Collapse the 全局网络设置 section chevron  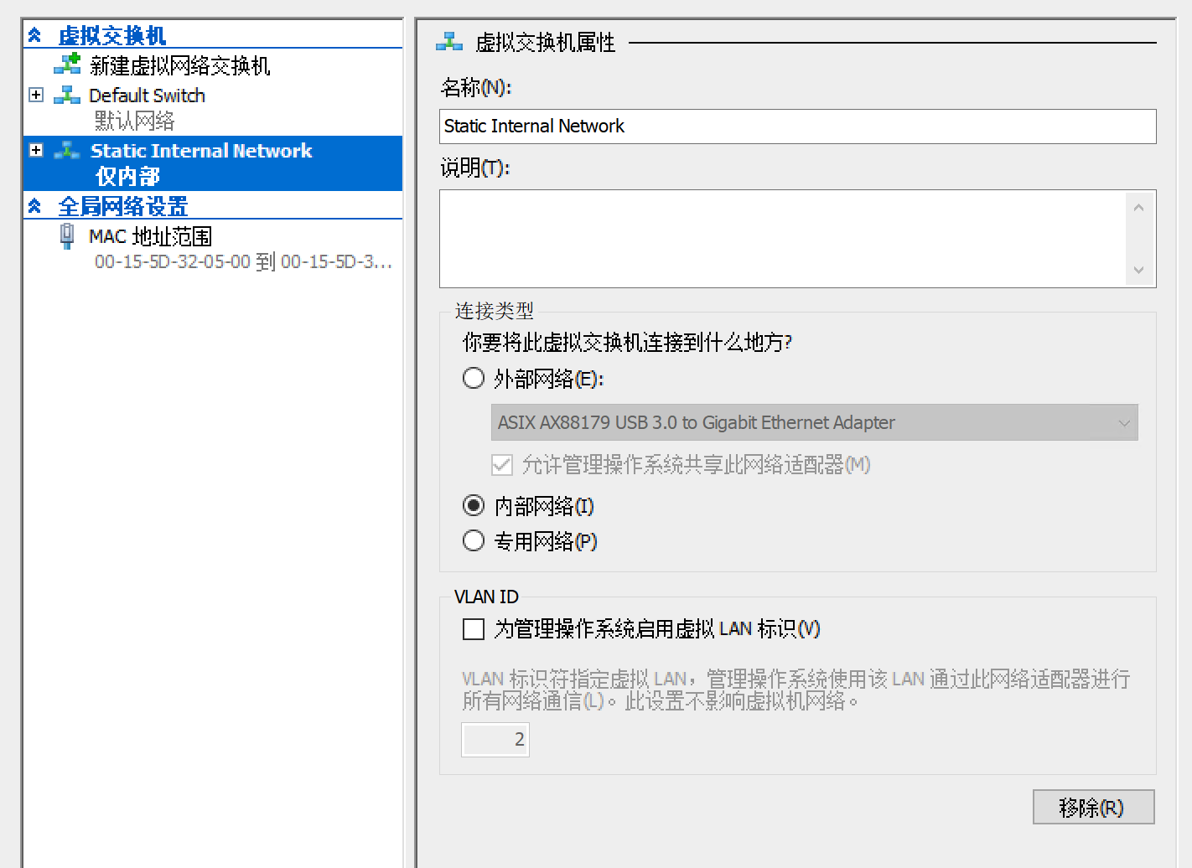[x=34, y=206]
